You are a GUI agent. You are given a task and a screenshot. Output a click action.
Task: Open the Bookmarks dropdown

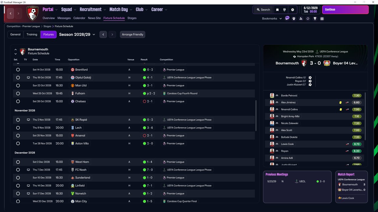[x=272, y=19]
